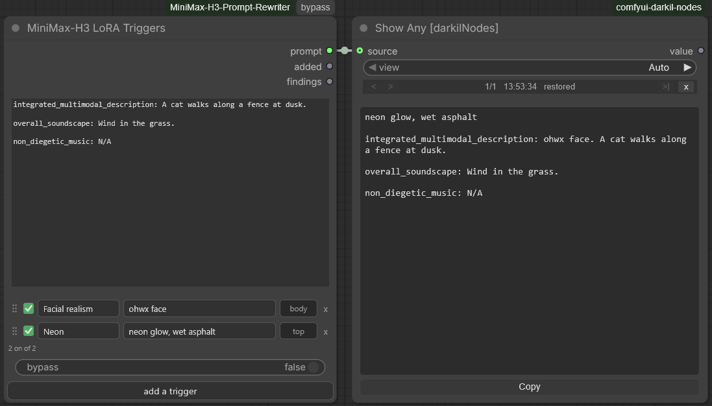This screenshot has width=712, height=406.
Task: Jump to latest history entry with >|
Action: pyautogui.click(x=666, y=87)
